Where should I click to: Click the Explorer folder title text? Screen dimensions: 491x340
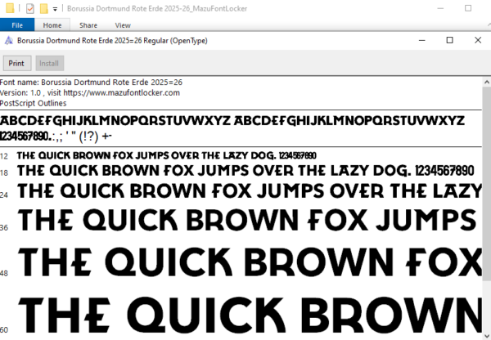pos(157,8)
